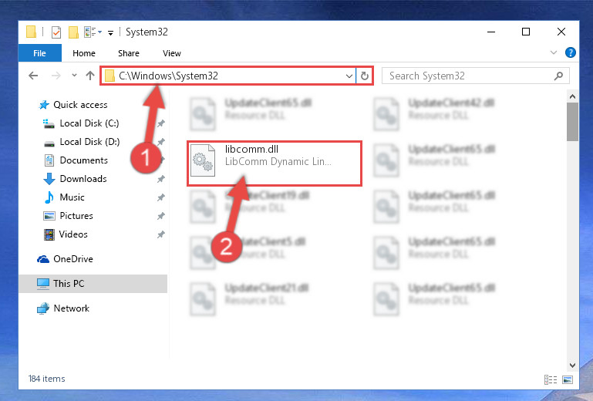Click the pin icon next to Local Disk (C:)
Viewport: 593px width, 401px height.
click(x=160, y=123)
